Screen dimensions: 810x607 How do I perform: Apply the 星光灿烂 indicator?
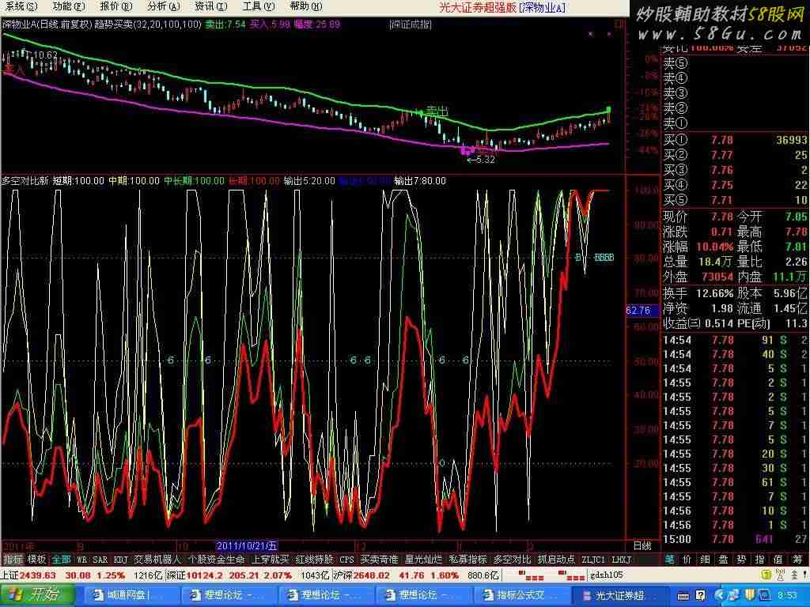coord(424,559)
